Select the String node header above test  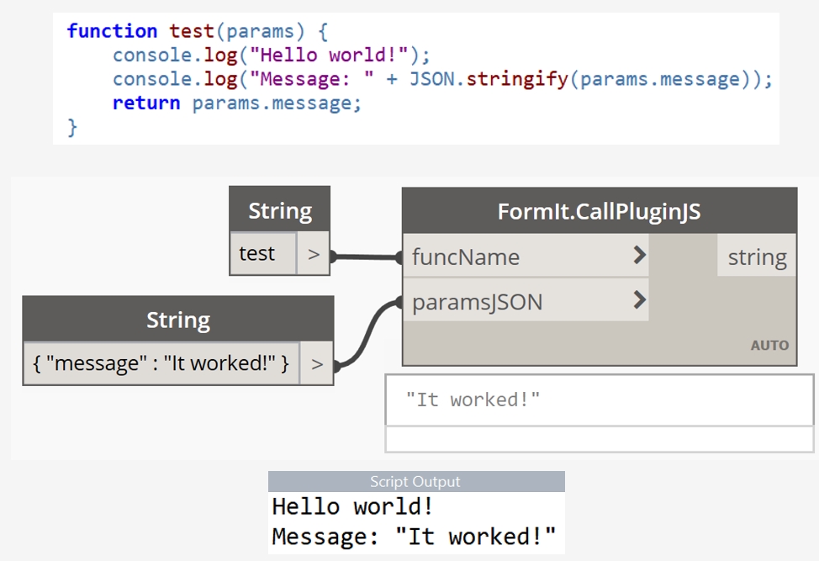click(279, 210)
